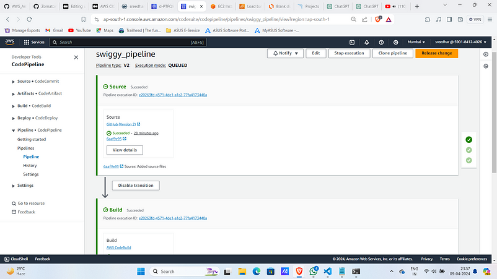Open Go to resource search

[x=29, y=204]
